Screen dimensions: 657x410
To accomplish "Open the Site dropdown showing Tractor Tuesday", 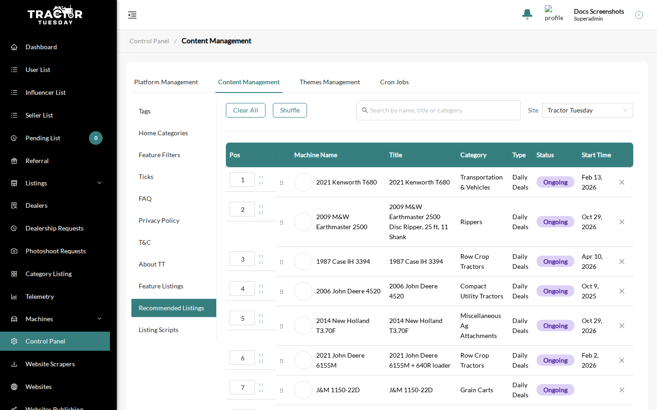I will tap(587, 110).
